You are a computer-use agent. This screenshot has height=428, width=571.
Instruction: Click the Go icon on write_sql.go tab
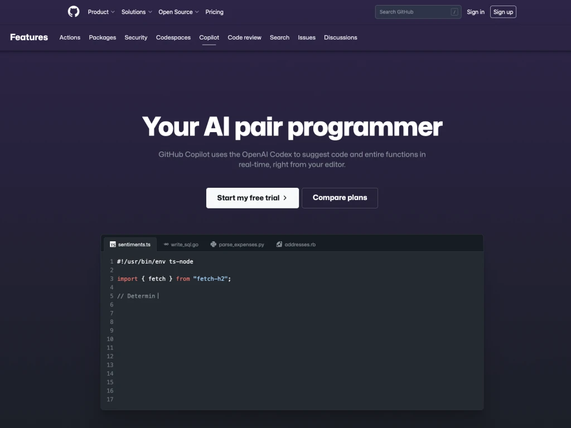[166, 244]
